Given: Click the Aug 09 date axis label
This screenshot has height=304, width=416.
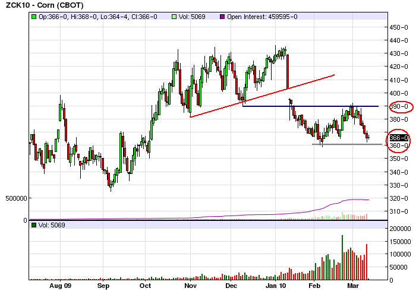Looking at the screenshot, I should point(61,286).
